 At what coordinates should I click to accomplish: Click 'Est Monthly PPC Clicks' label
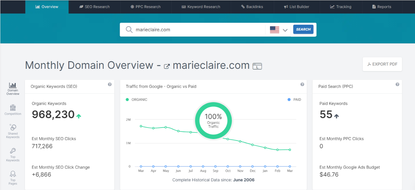pos(342,139)
